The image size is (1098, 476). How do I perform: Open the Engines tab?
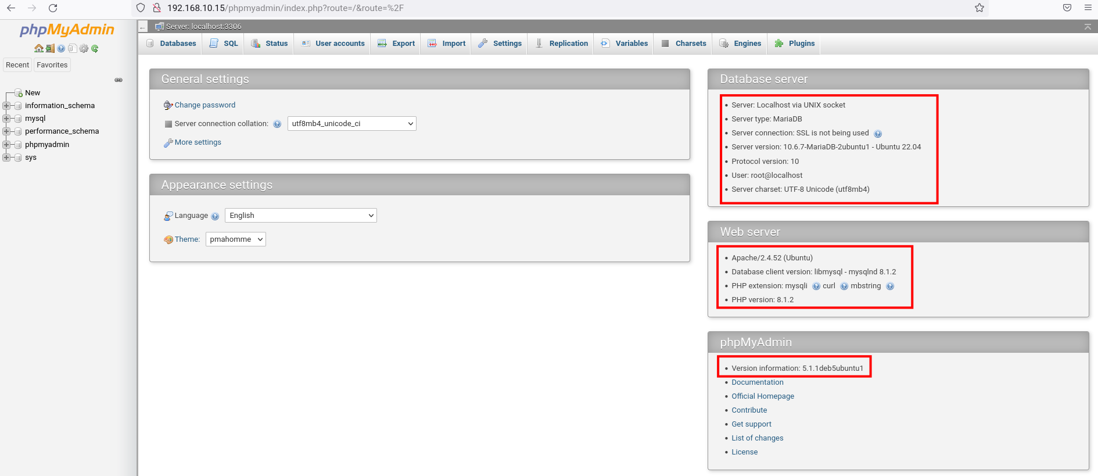point(740,44)
